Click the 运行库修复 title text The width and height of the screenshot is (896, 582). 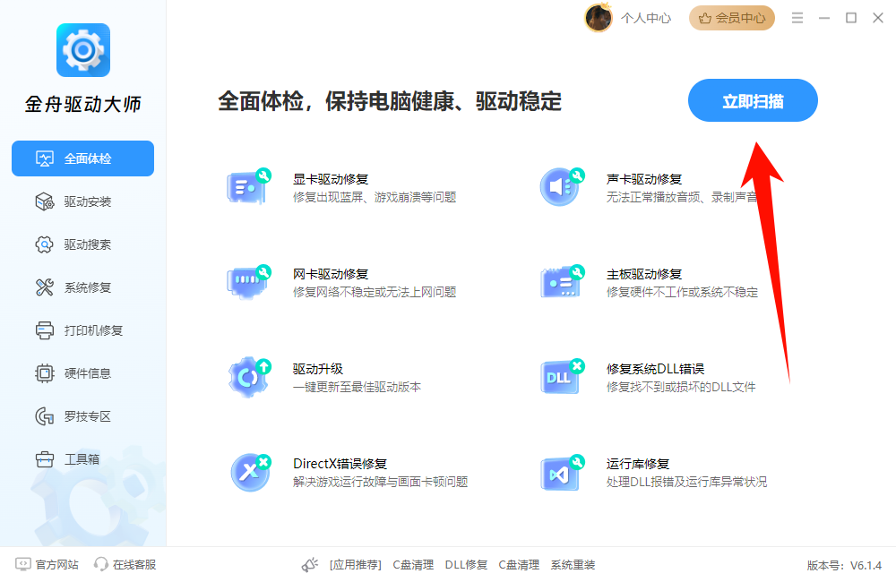coord(638,464)
